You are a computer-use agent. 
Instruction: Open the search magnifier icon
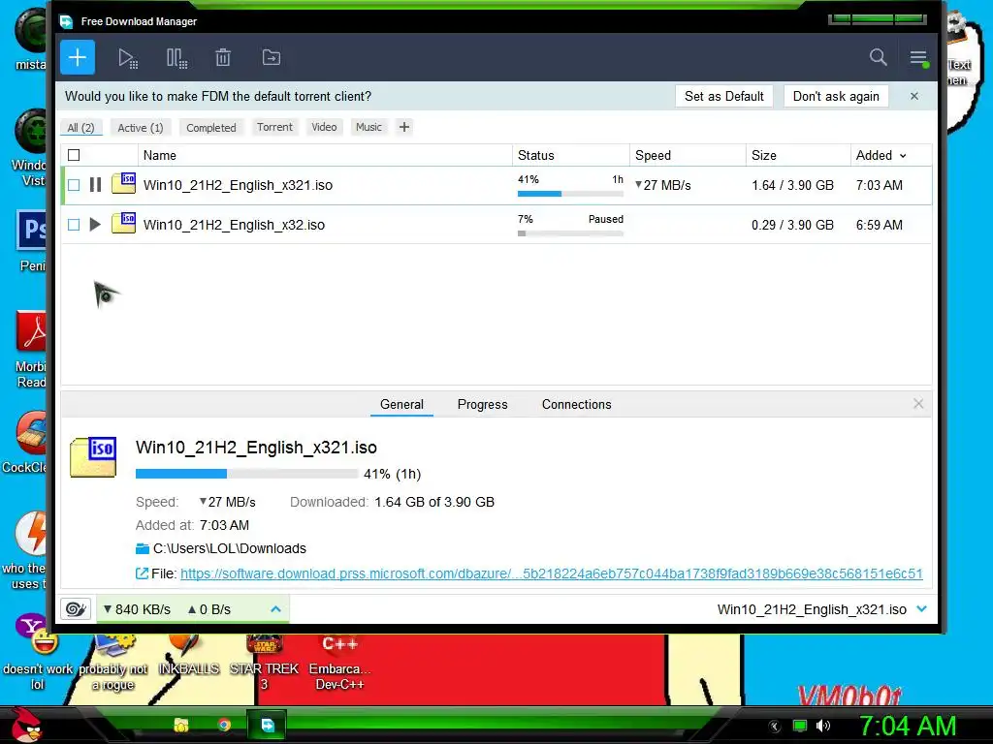[878, 57]
